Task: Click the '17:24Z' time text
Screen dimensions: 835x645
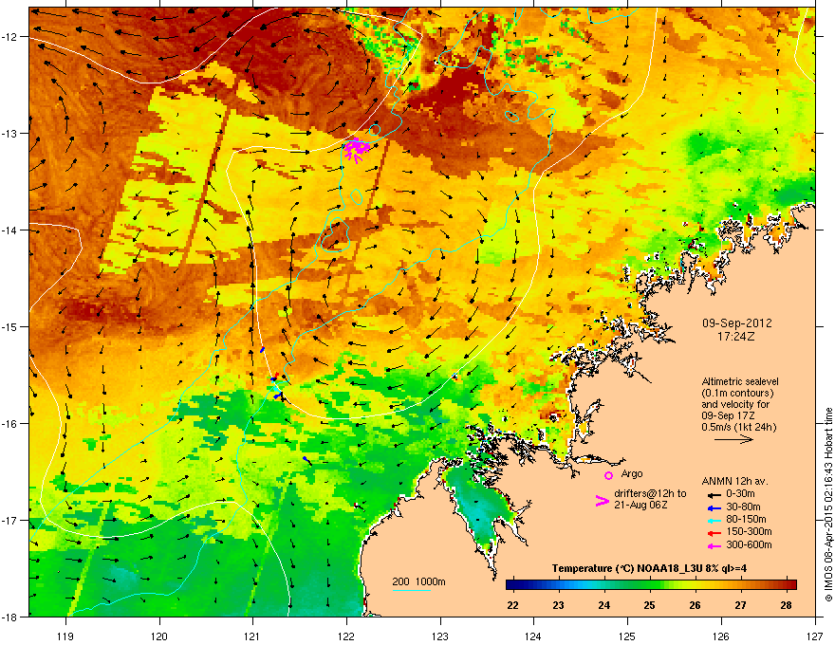Action: 736,337
